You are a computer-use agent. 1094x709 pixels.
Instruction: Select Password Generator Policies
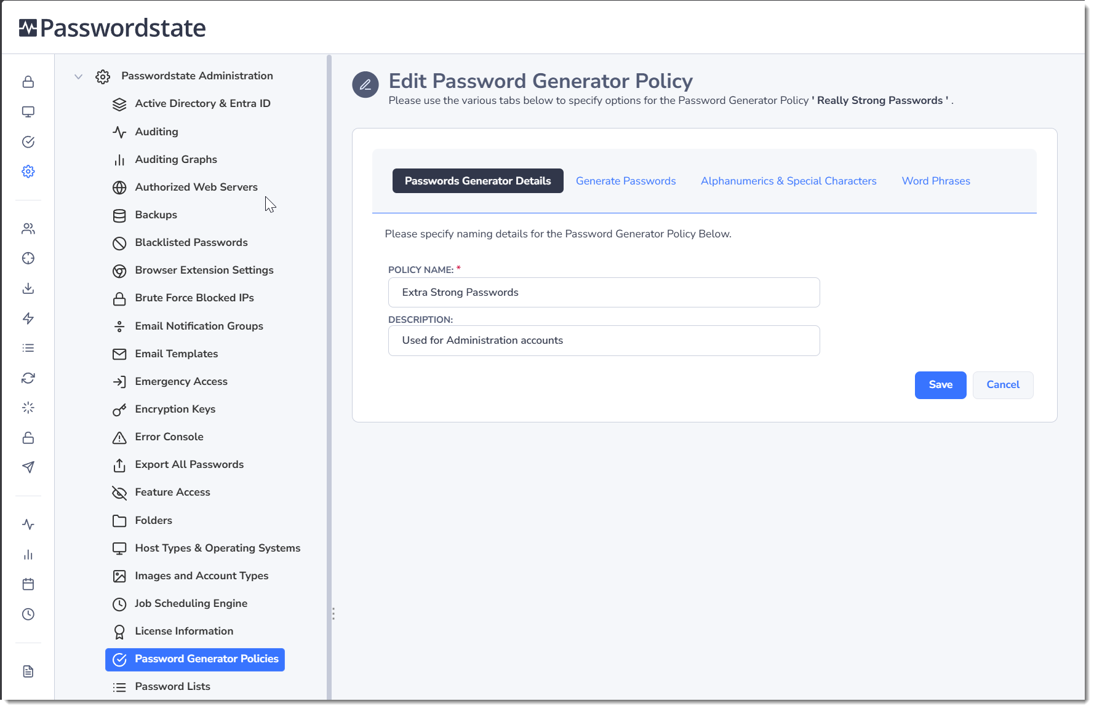click(x=195, y=659)
